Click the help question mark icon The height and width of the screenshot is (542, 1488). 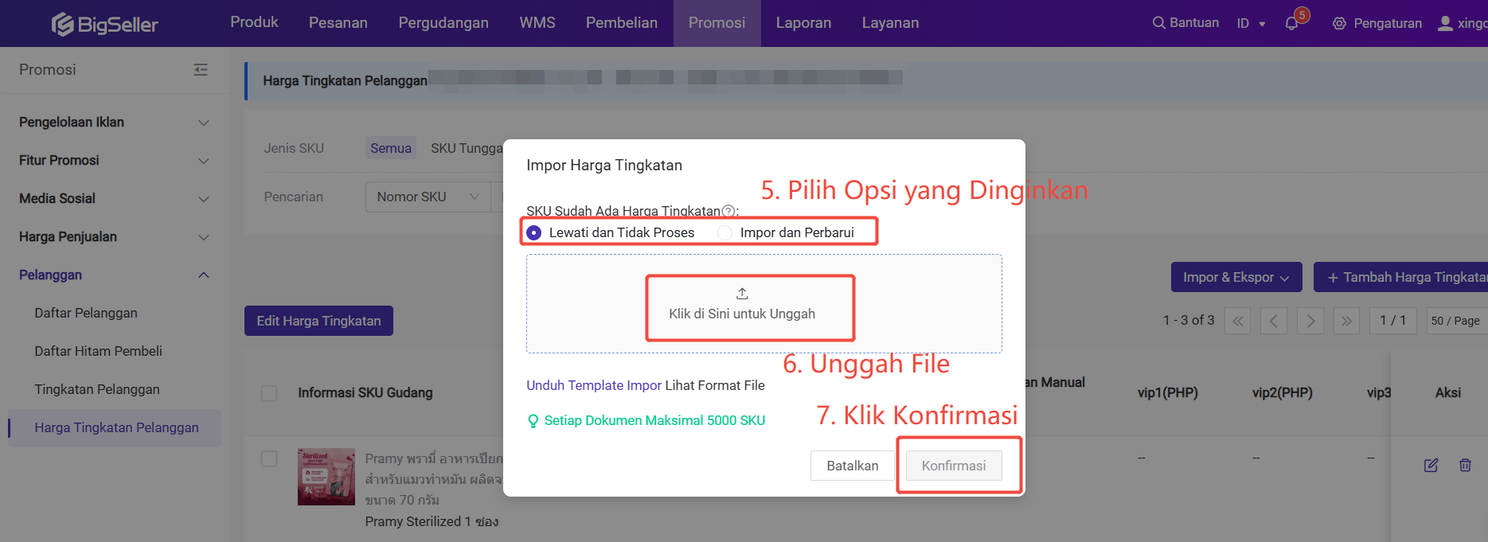click(728, 211)
